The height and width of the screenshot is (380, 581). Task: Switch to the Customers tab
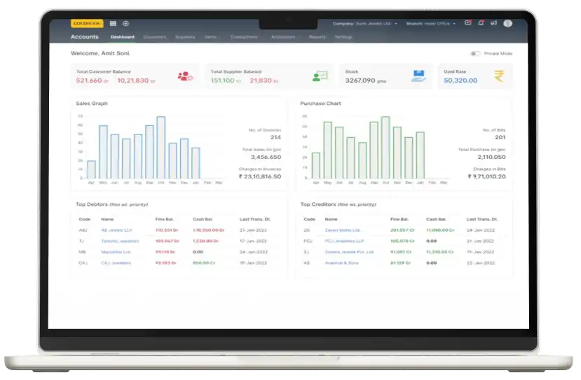click(154, 36)
